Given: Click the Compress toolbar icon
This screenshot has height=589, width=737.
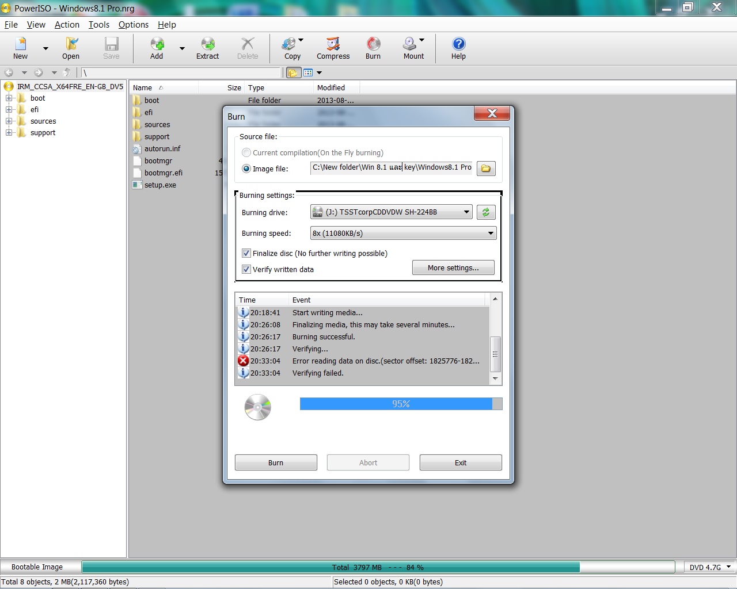Looking at the screenshot, I should pyautogui.click(x=333, y=48).
